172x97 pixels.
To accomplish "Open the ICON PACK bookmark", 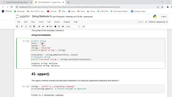I will [x=103, y=11].
